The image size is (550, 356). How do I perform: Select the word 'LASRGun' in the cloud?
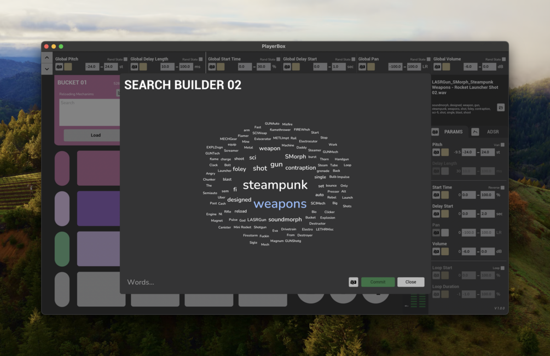[x=257, y=220]
